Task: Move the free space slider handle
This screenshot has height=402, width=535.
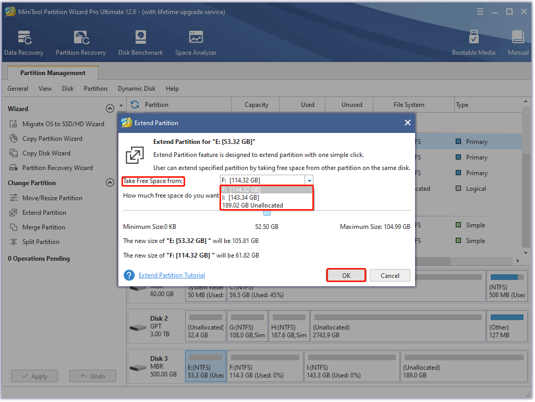Action: point(267,213)
